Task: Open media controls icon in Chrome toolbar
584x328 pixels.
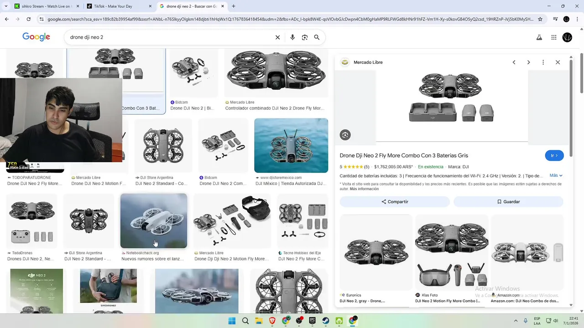Action: (555, 19)
